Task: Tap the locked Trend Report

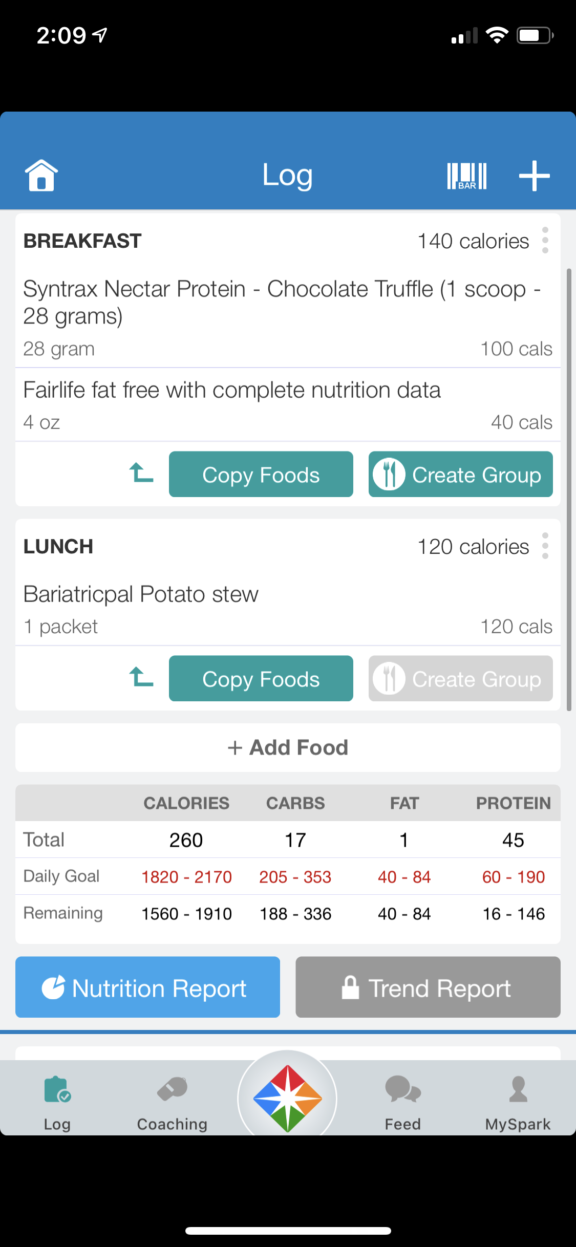Action: (x=428, y=987)
